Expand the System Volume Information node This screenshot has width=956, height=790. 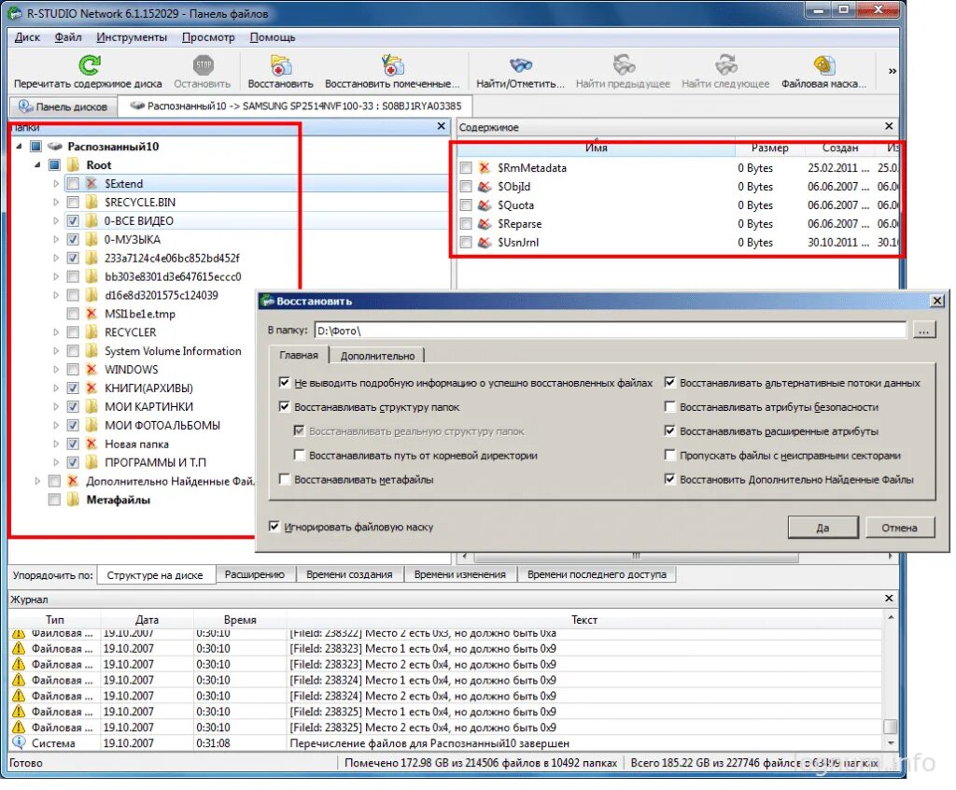55,351
